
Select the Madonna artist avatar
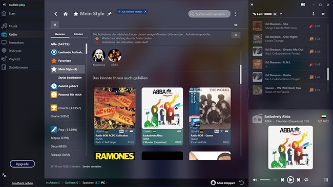99,56
